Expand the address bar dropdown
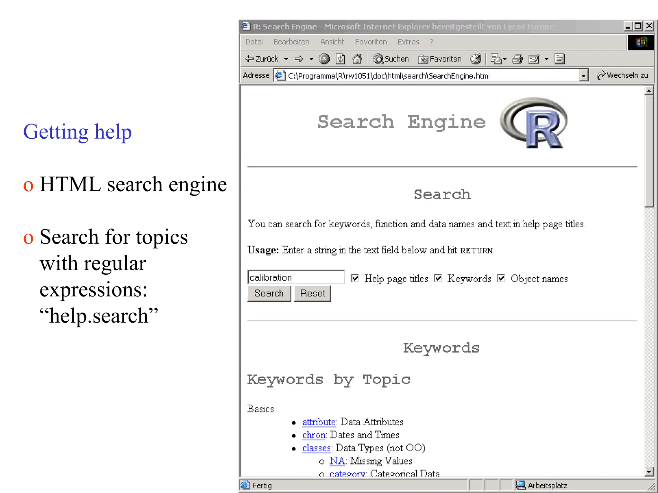The width and height of the screenshot is (658, 493). click(x=583, y=76)
